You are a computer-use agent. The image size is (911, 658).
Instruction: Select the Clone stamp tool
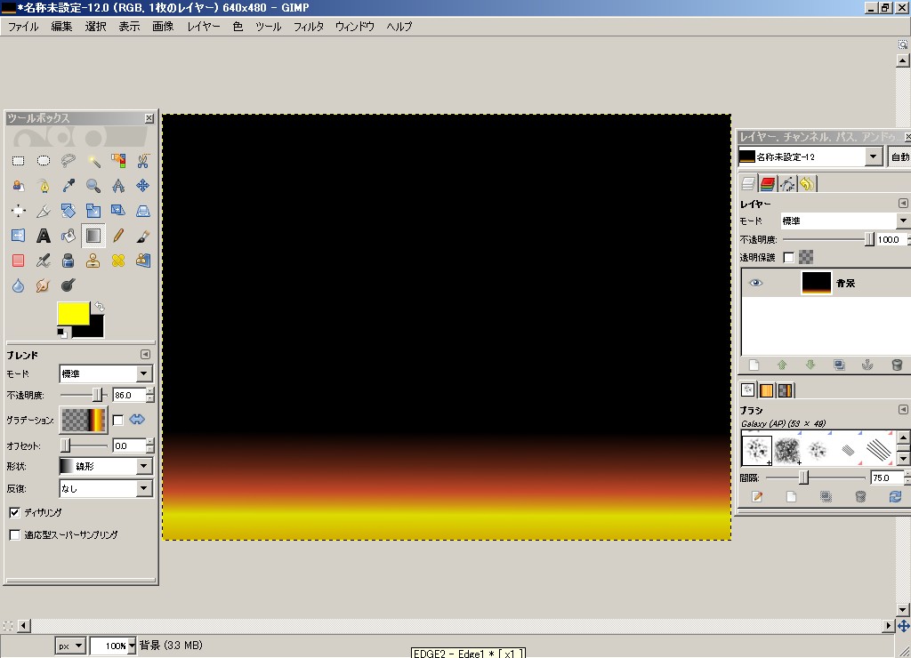coord(93,261)
